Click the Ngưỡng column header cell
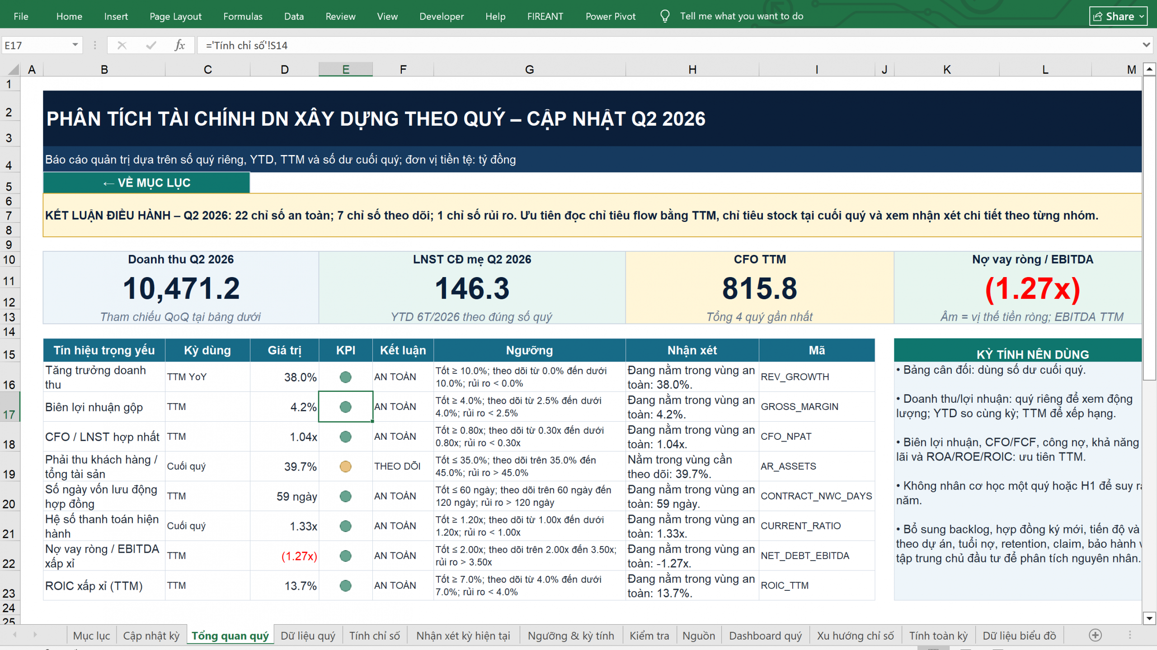The height and width of the screenshot is (650, 1157). (529, 350)
